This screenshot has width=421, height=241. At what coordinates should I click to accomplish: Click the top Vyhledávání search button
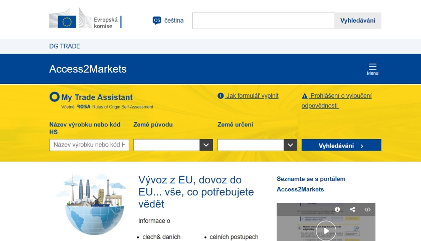point(358,21)
